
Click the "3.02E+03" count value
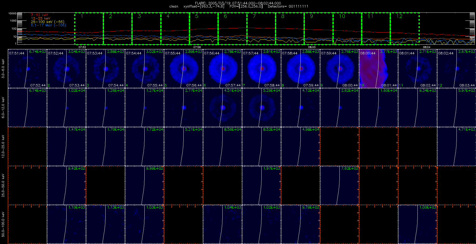click(155, 52)
